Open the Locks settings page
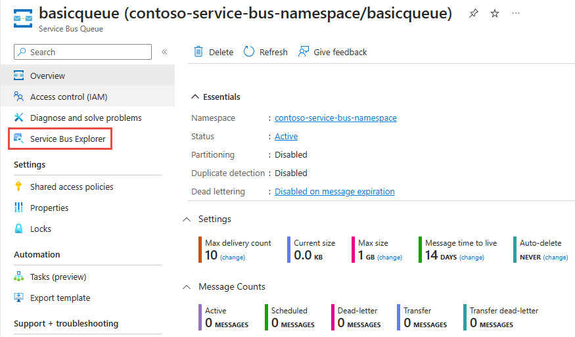The height and width of the screenshot is (337, 575). click(x=40, y=229)
